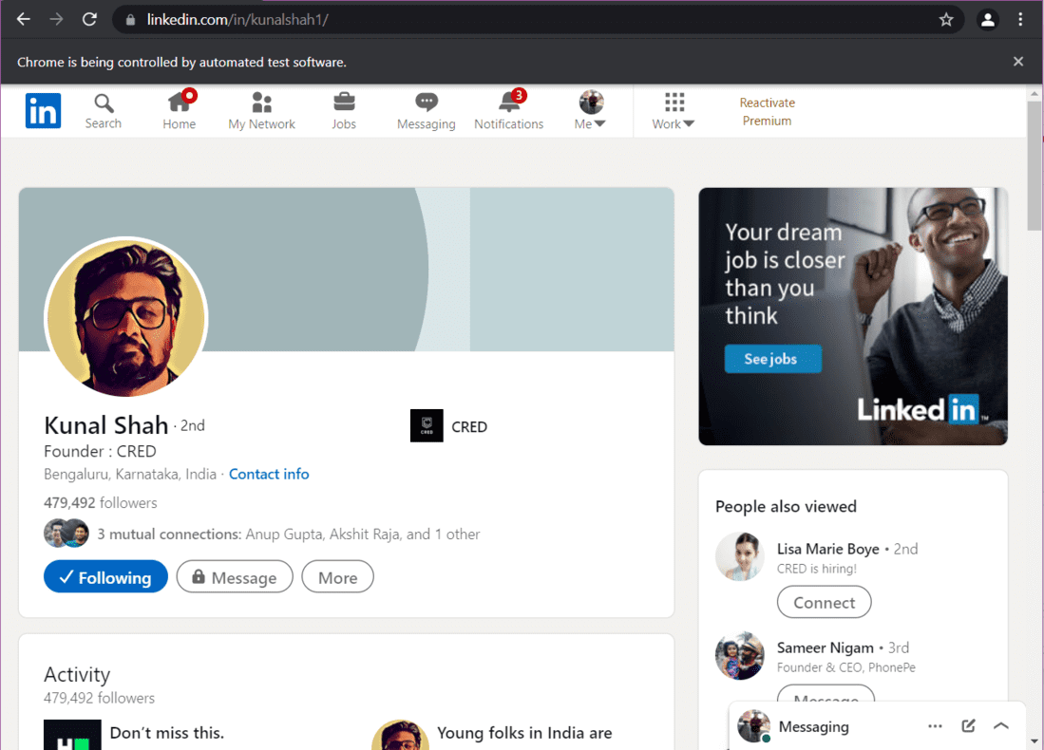Connect with Lisa Marie Boye
This screenshot has width=1044, height=750.
point(825,602)
